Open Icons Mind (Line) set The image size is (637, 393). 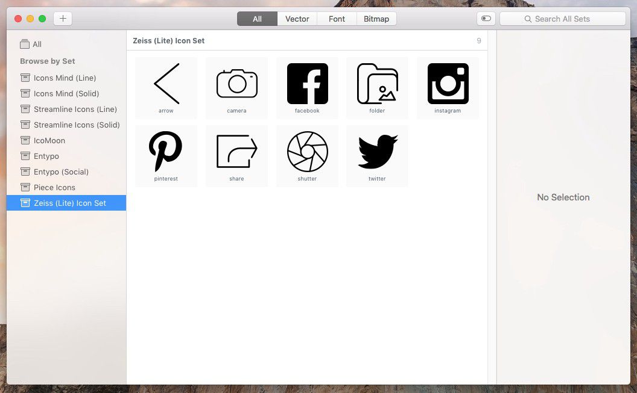(65, 78)
